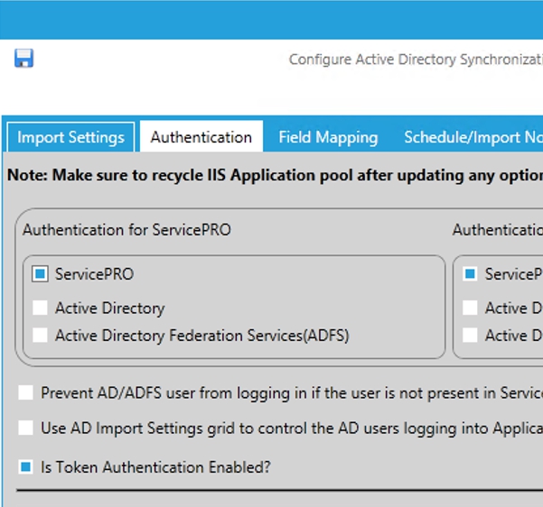Check Use AD Import Settings grid option

pos(25,428)
